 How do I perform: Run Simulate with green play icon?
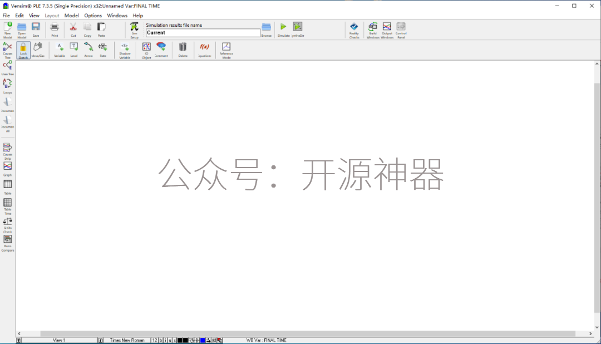point(283,30)
